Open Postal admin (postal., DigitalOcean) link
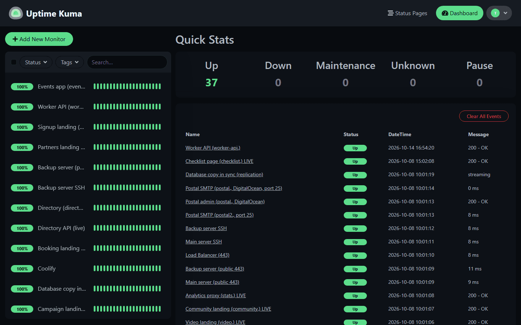This screenshot has height=325, width=521. click(x=225, y=201)
